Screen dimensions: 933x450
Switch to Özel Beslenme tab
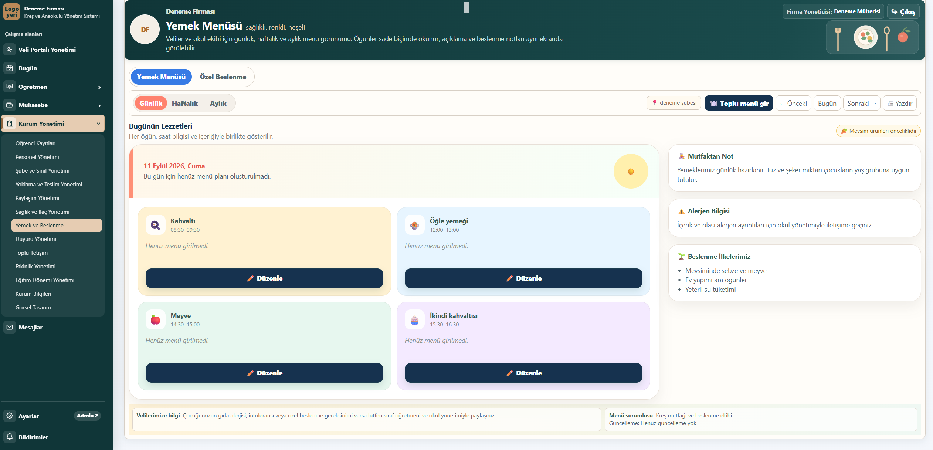click(223, 77)
